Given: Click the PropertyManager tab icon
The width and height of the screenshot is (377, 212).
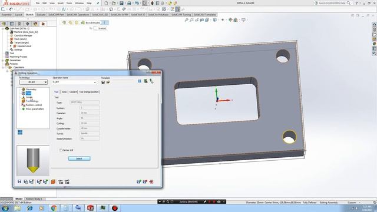Looking at the screenshot, I should pyautogui.click(x=12, y=24).
